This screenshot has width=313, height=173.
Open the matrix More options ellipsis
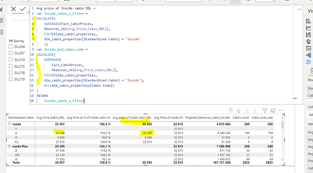tap(281, 111)
